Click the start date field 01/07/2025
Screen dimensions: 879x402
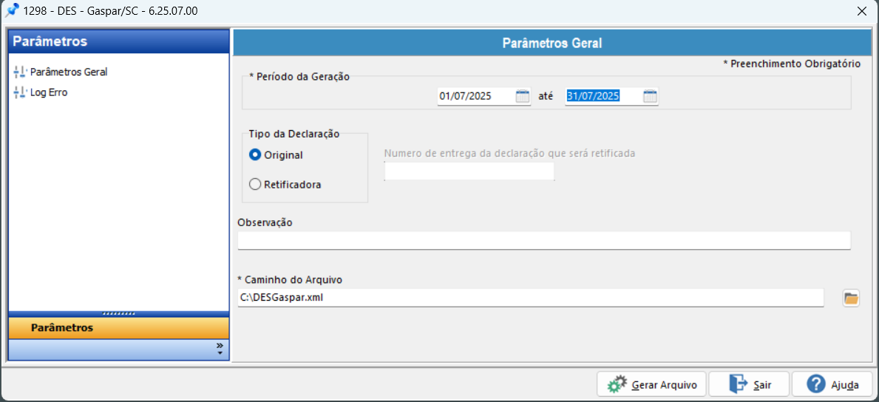475,96
